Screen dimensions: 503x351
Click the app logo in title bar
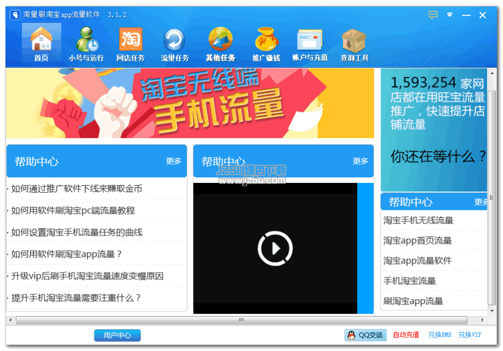(15, 15)
